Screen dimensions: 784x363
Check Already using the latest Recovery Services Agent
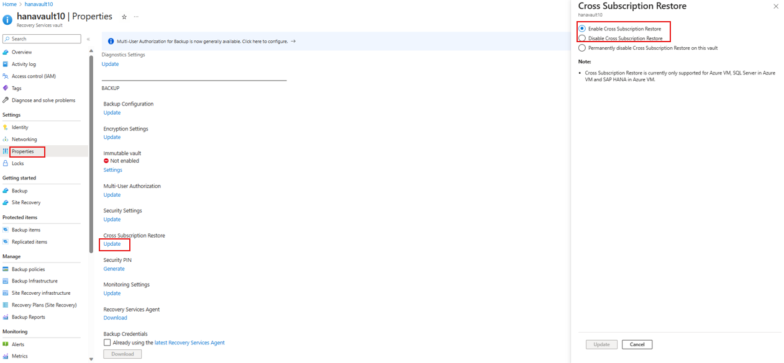point(107,343)
